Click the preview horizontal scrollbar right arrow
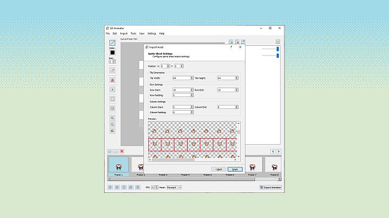Screen dimensions: 389x218 point(235,160)
